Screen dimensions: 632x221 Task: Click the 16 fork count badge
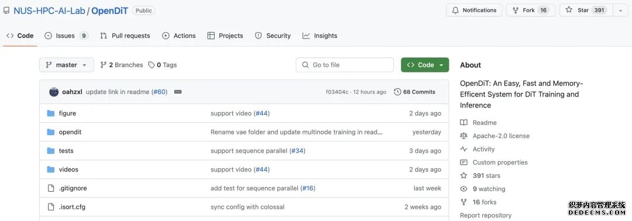[x=543, y=10]
